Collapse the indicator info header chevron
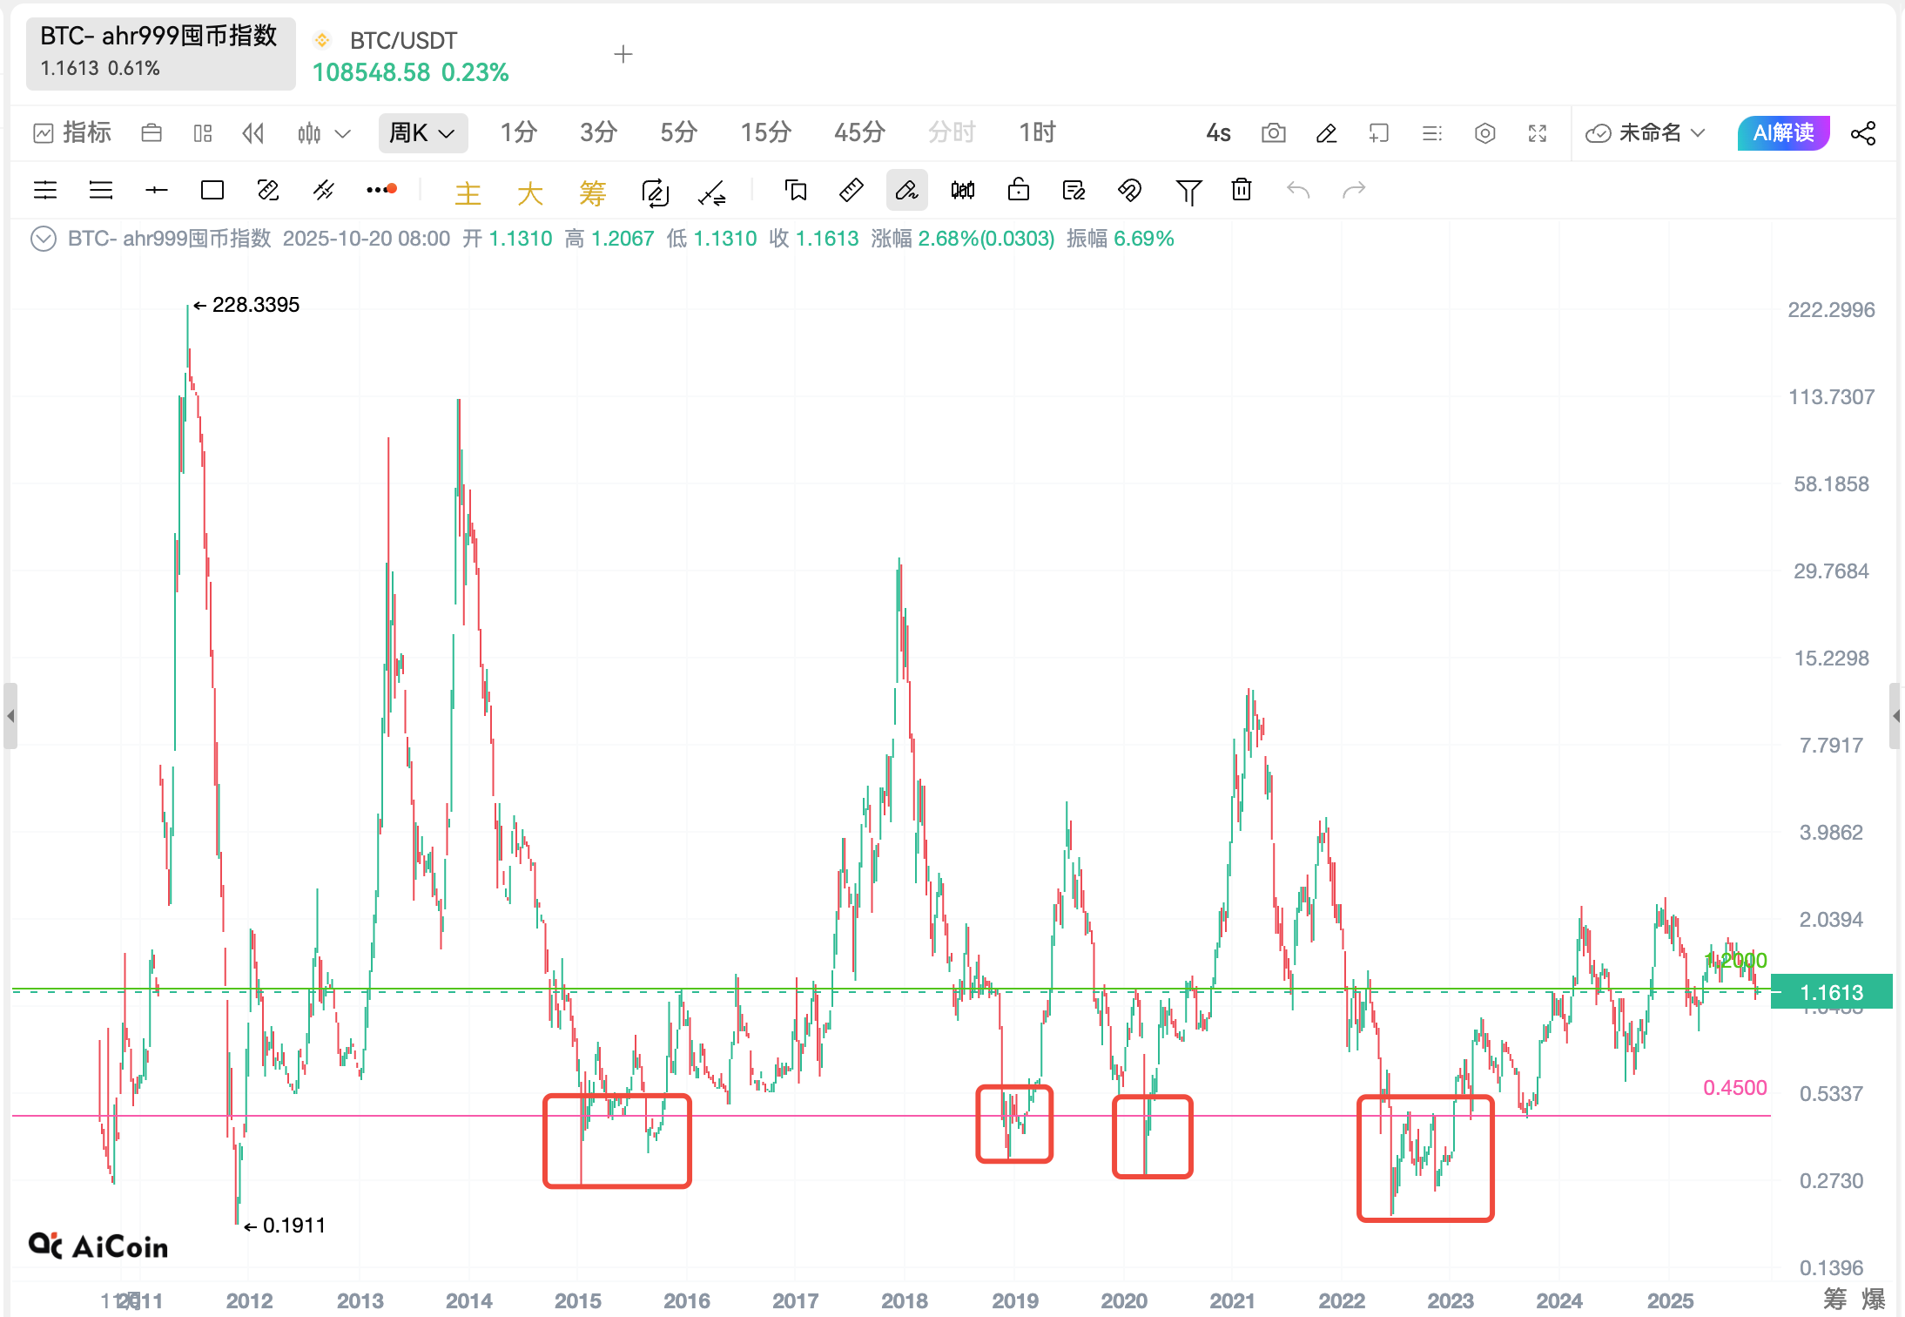1905x1317 pixels. pos(43,239)
